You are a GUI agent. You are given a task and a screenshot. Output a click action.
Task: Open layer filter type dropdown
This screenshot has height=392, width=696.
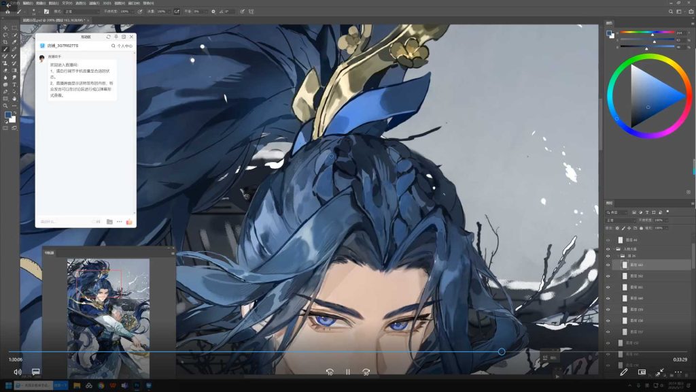pos(617,212)
